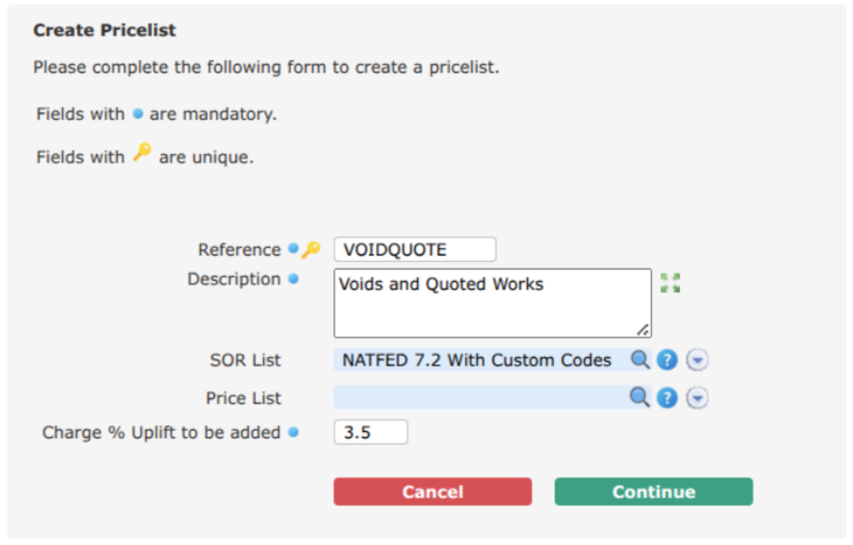Expand the Price List dropdown arrow
The height and width of the screenshot is (545, 853).
click(x=697, y=398)
